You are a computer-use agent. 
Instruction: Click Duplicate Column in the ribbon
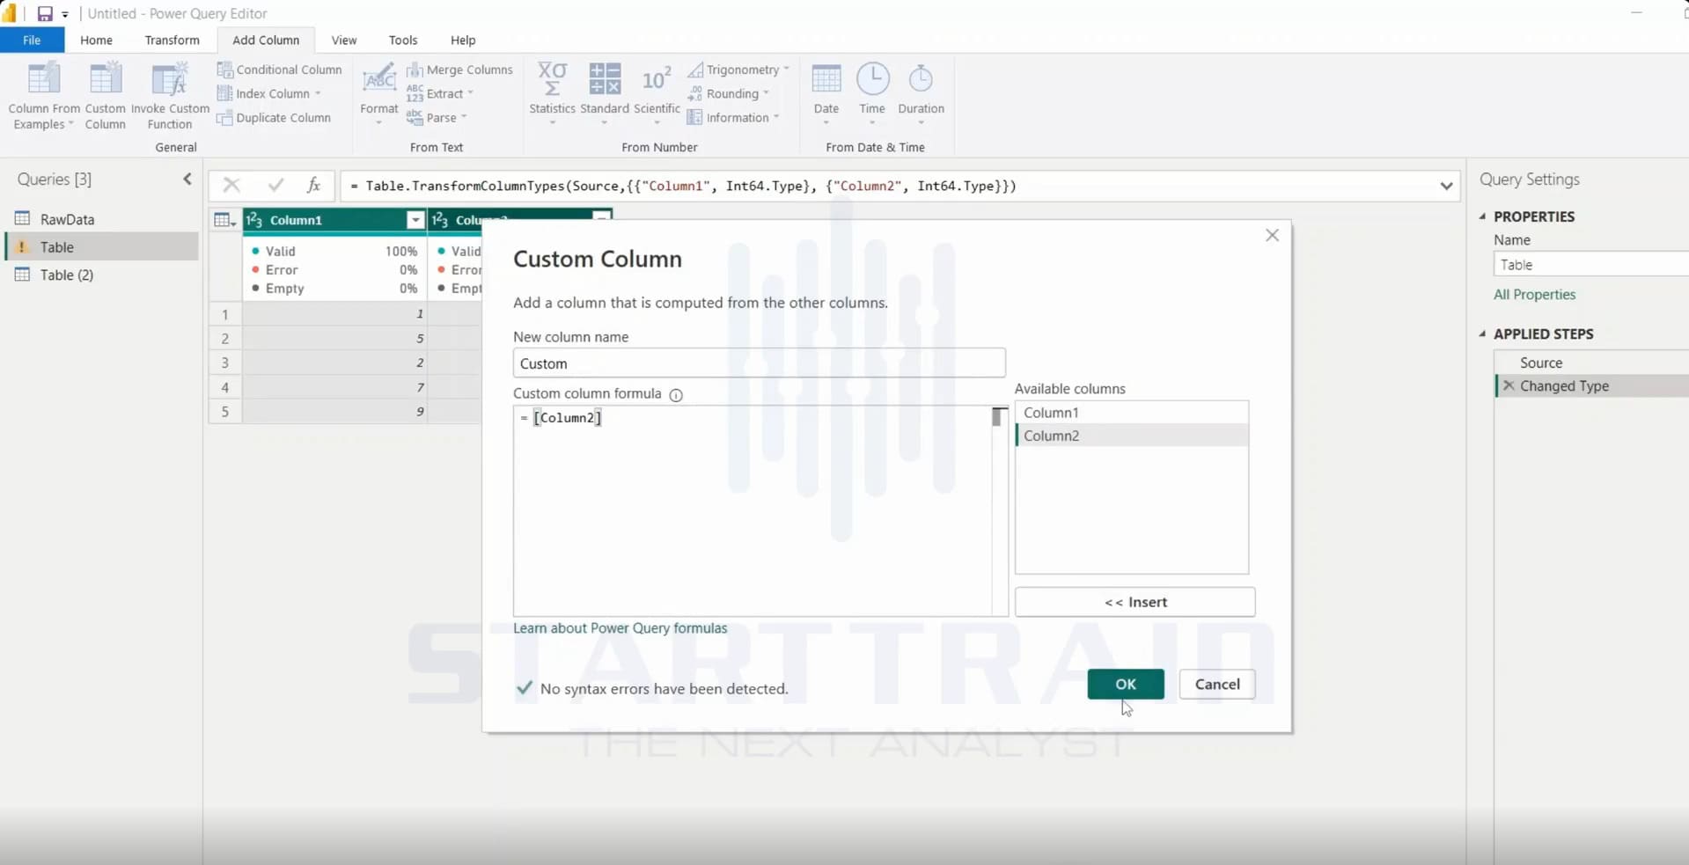pyautogui.click(x=275, y=118)
